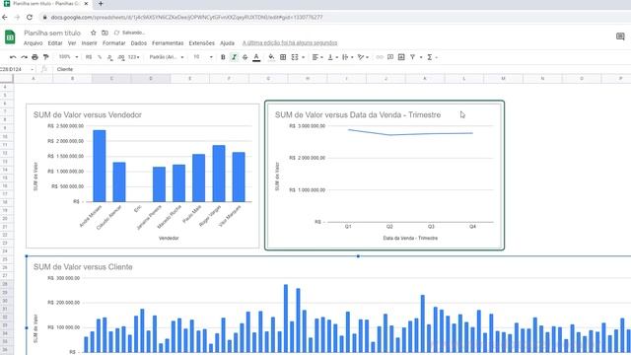The height and width of the screenshot is (355, 631).
Task: Open the Ver menu
Action: (x=72, y=43)
